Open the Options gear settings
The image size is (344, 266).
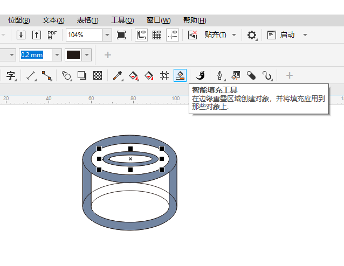[252, 35]
